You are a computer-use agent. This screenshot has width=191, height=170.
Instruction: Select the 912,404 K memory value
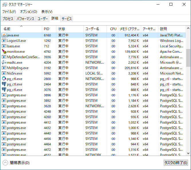click(x=132, y=35)
